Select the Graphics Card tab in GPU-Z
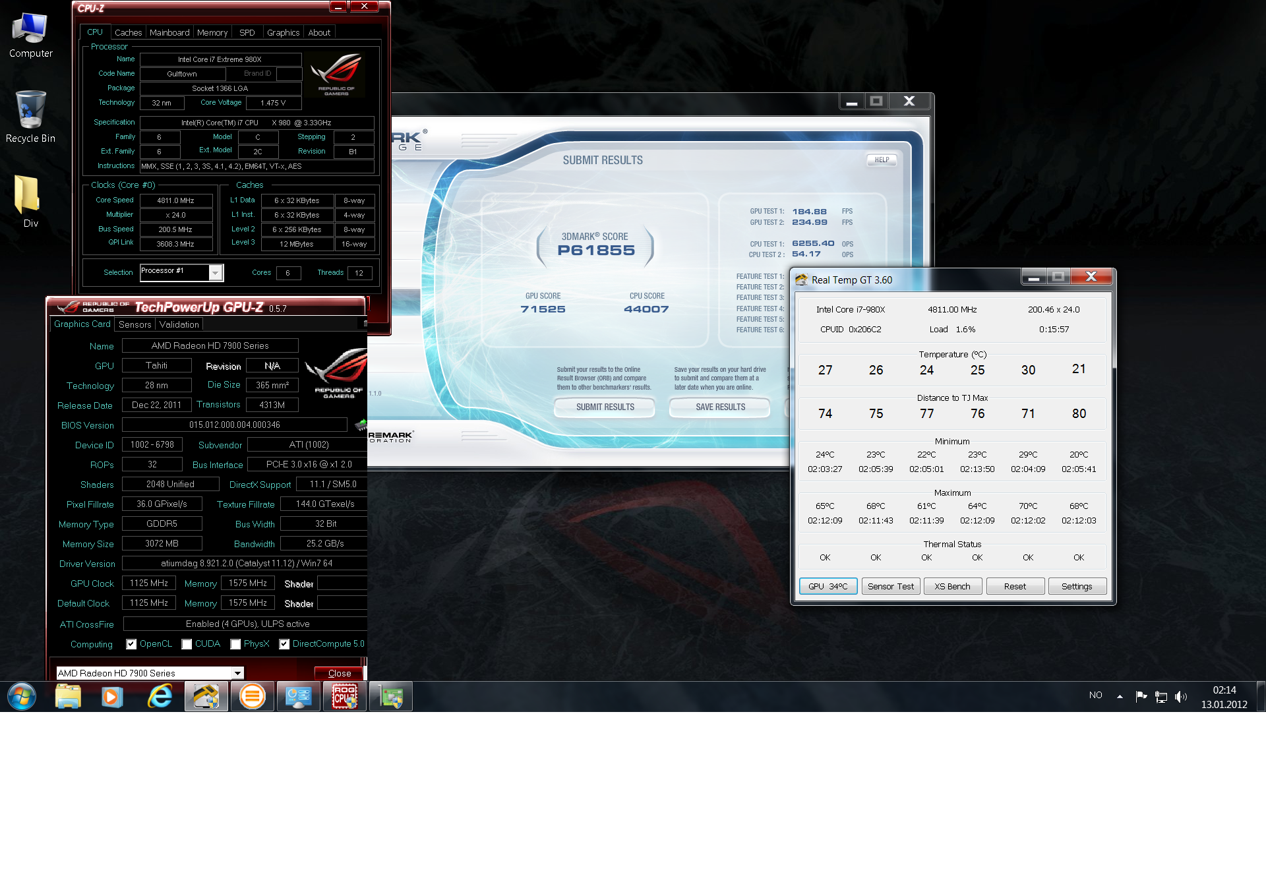The width and height of the screenshot is (1266, 890). point(82,324)
